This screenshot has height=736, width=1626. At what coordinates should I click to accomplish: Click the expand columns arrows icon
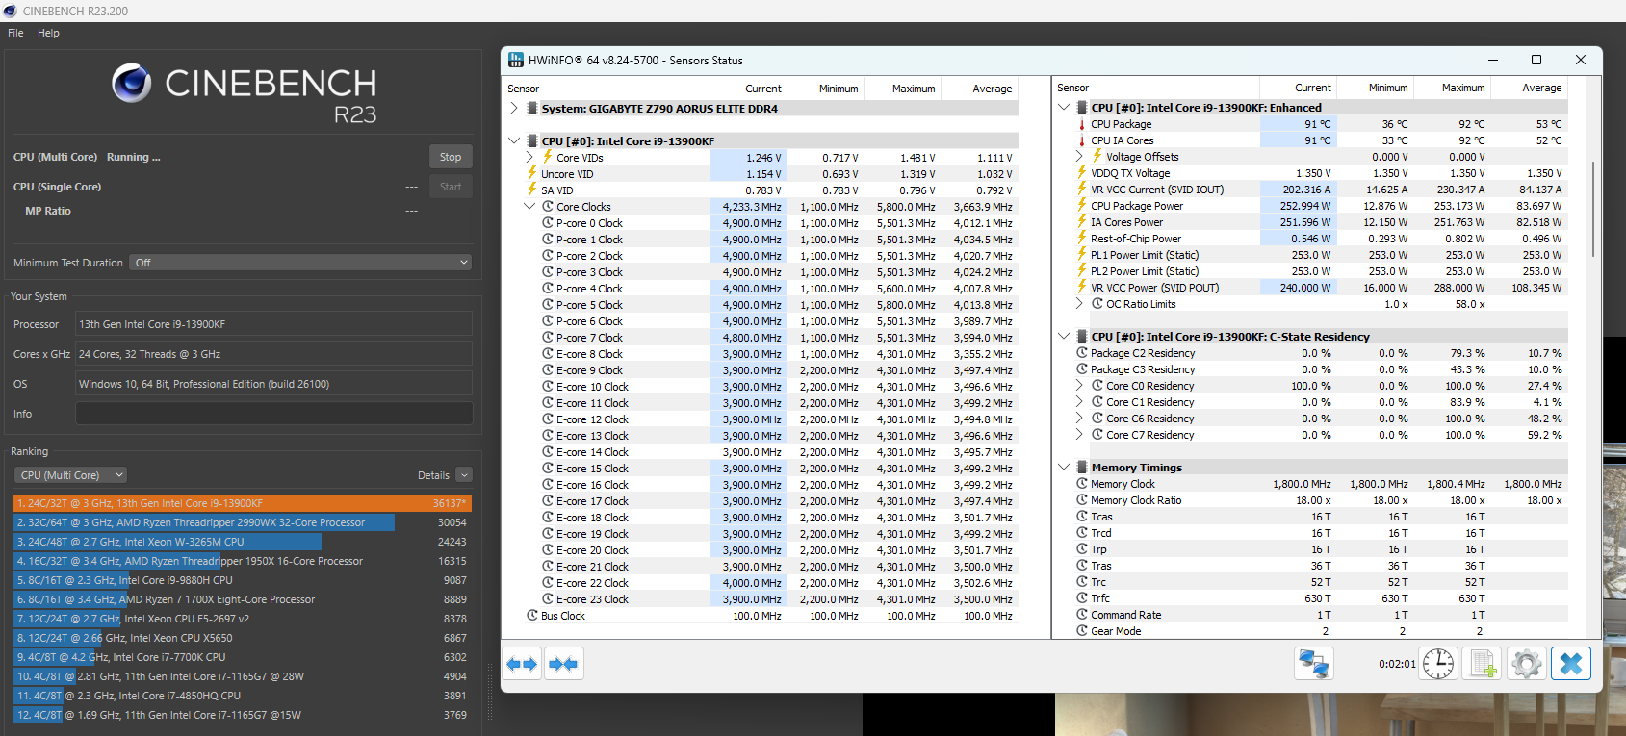click(x=522, y=664)
